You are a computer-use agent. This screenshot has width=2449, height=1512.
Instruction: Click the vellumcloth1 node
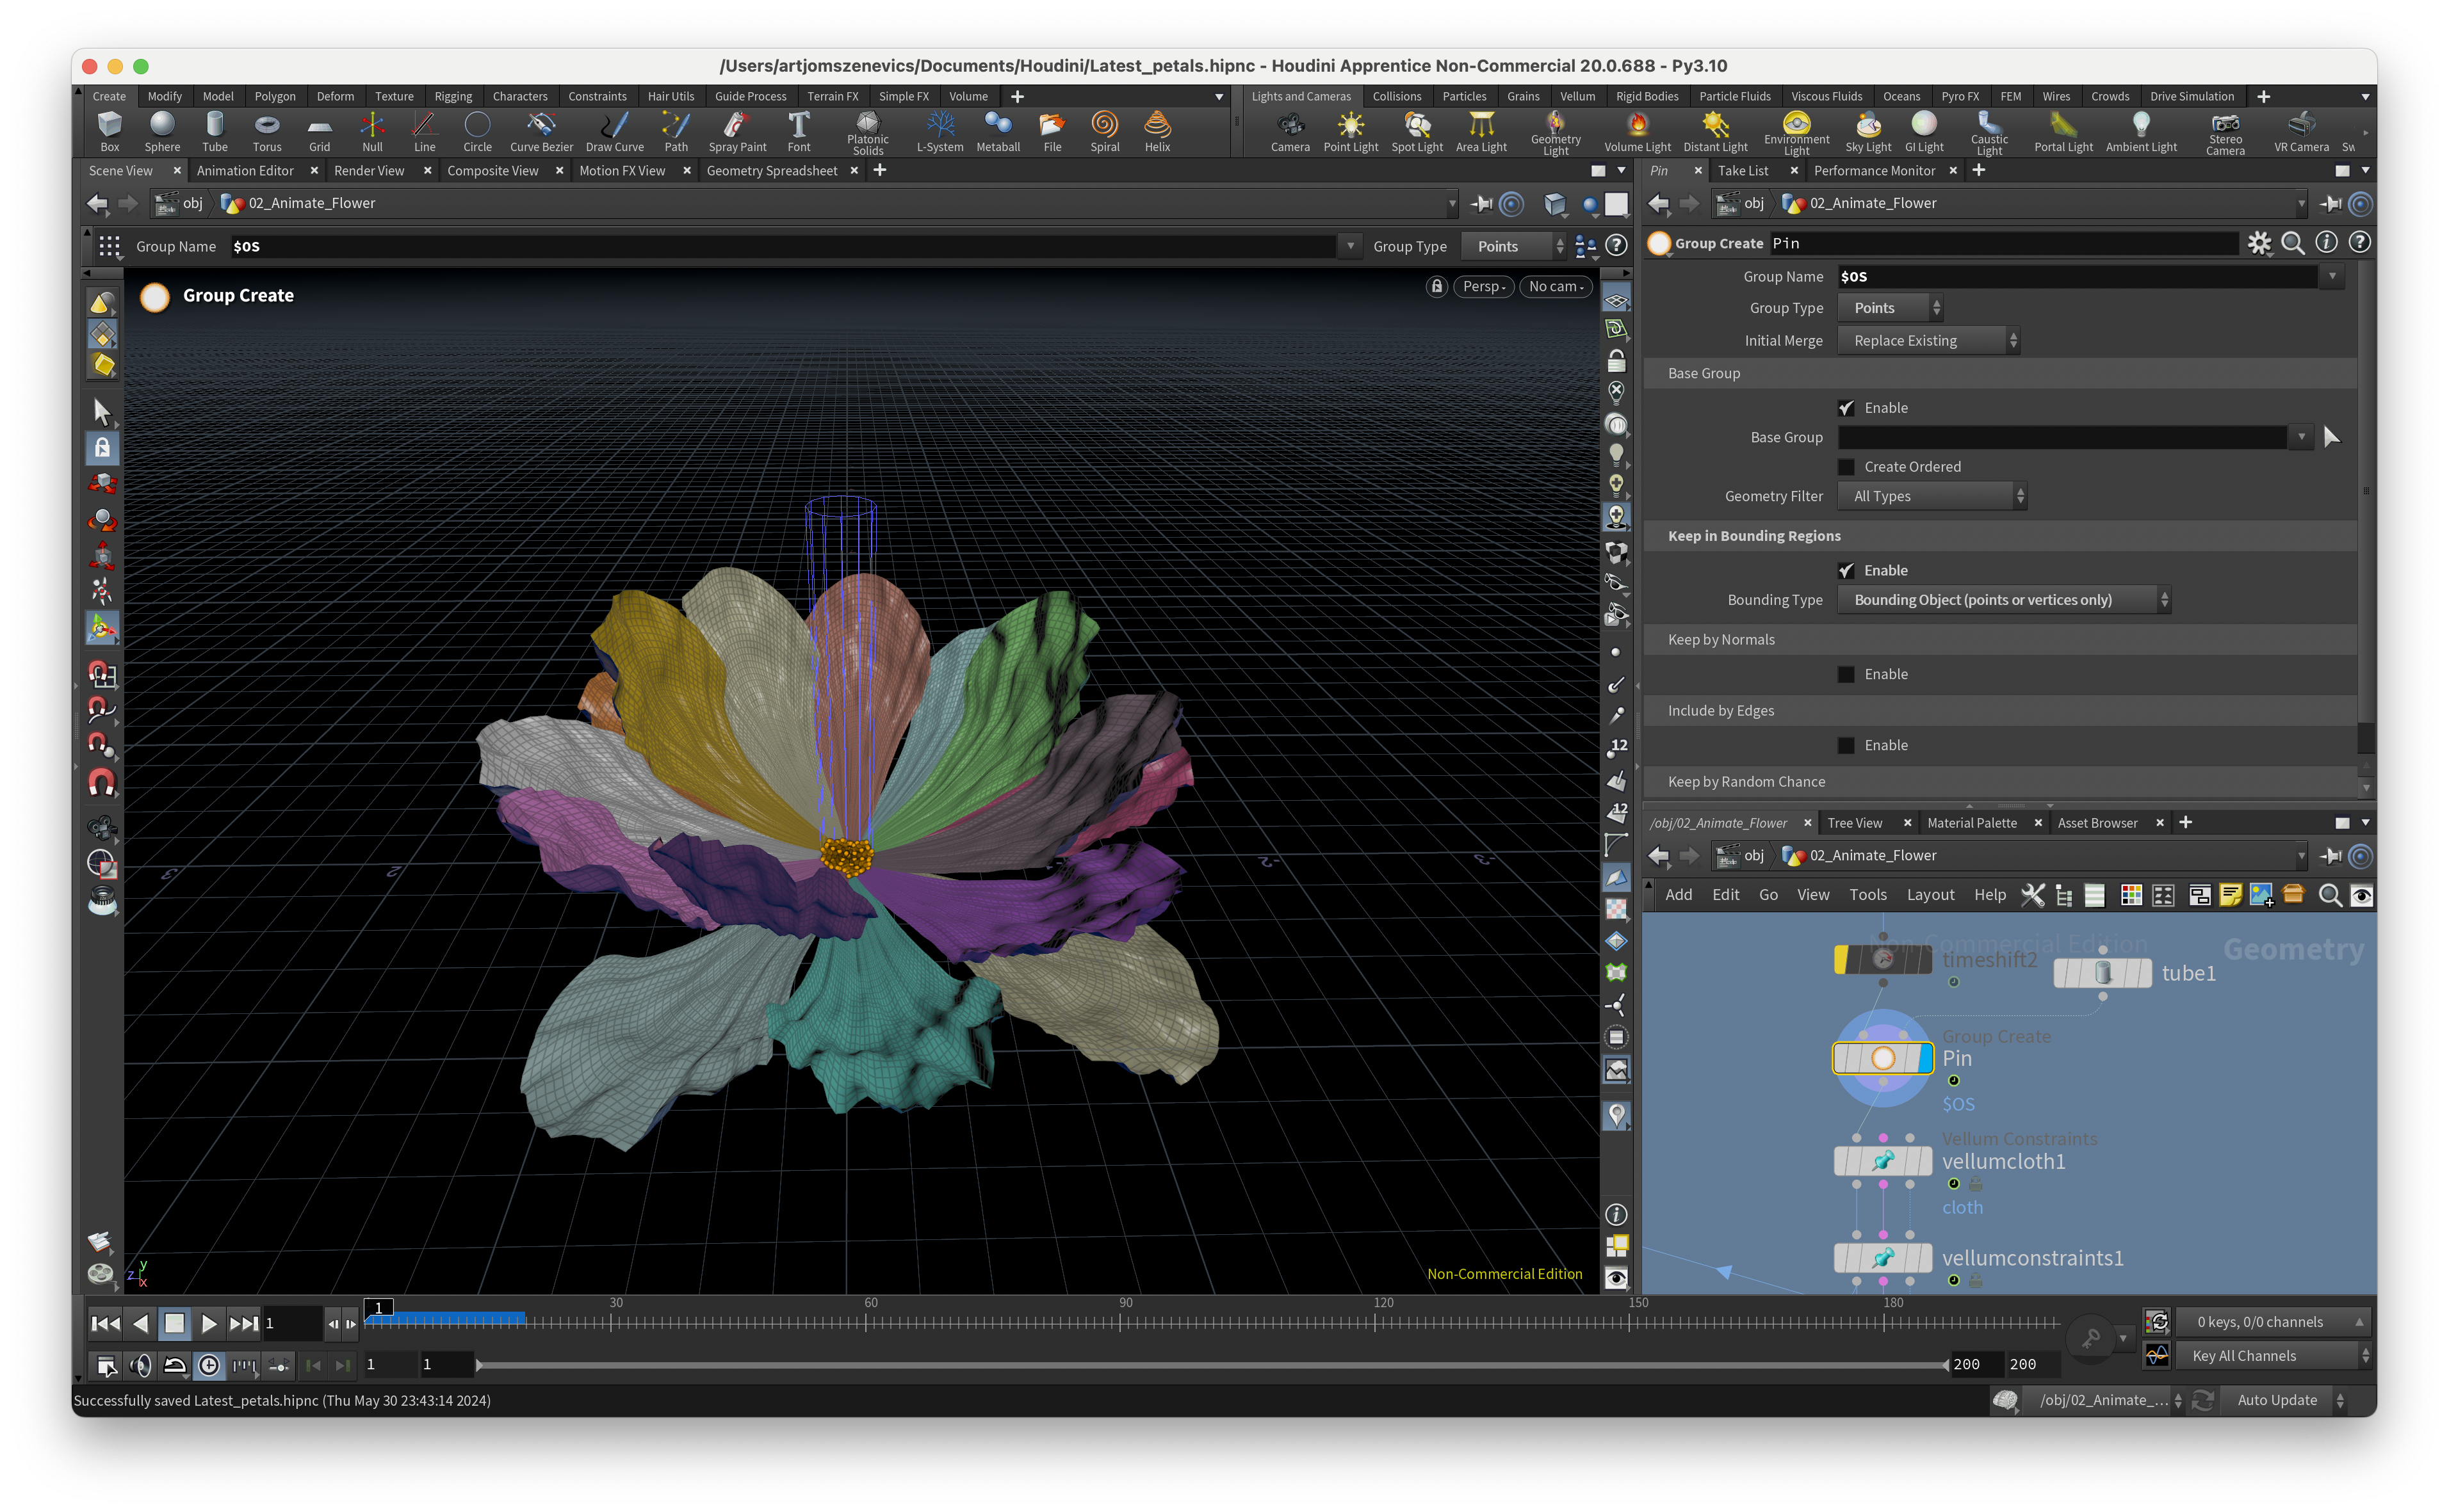pyautogui.click(x=1883, y=1161)
